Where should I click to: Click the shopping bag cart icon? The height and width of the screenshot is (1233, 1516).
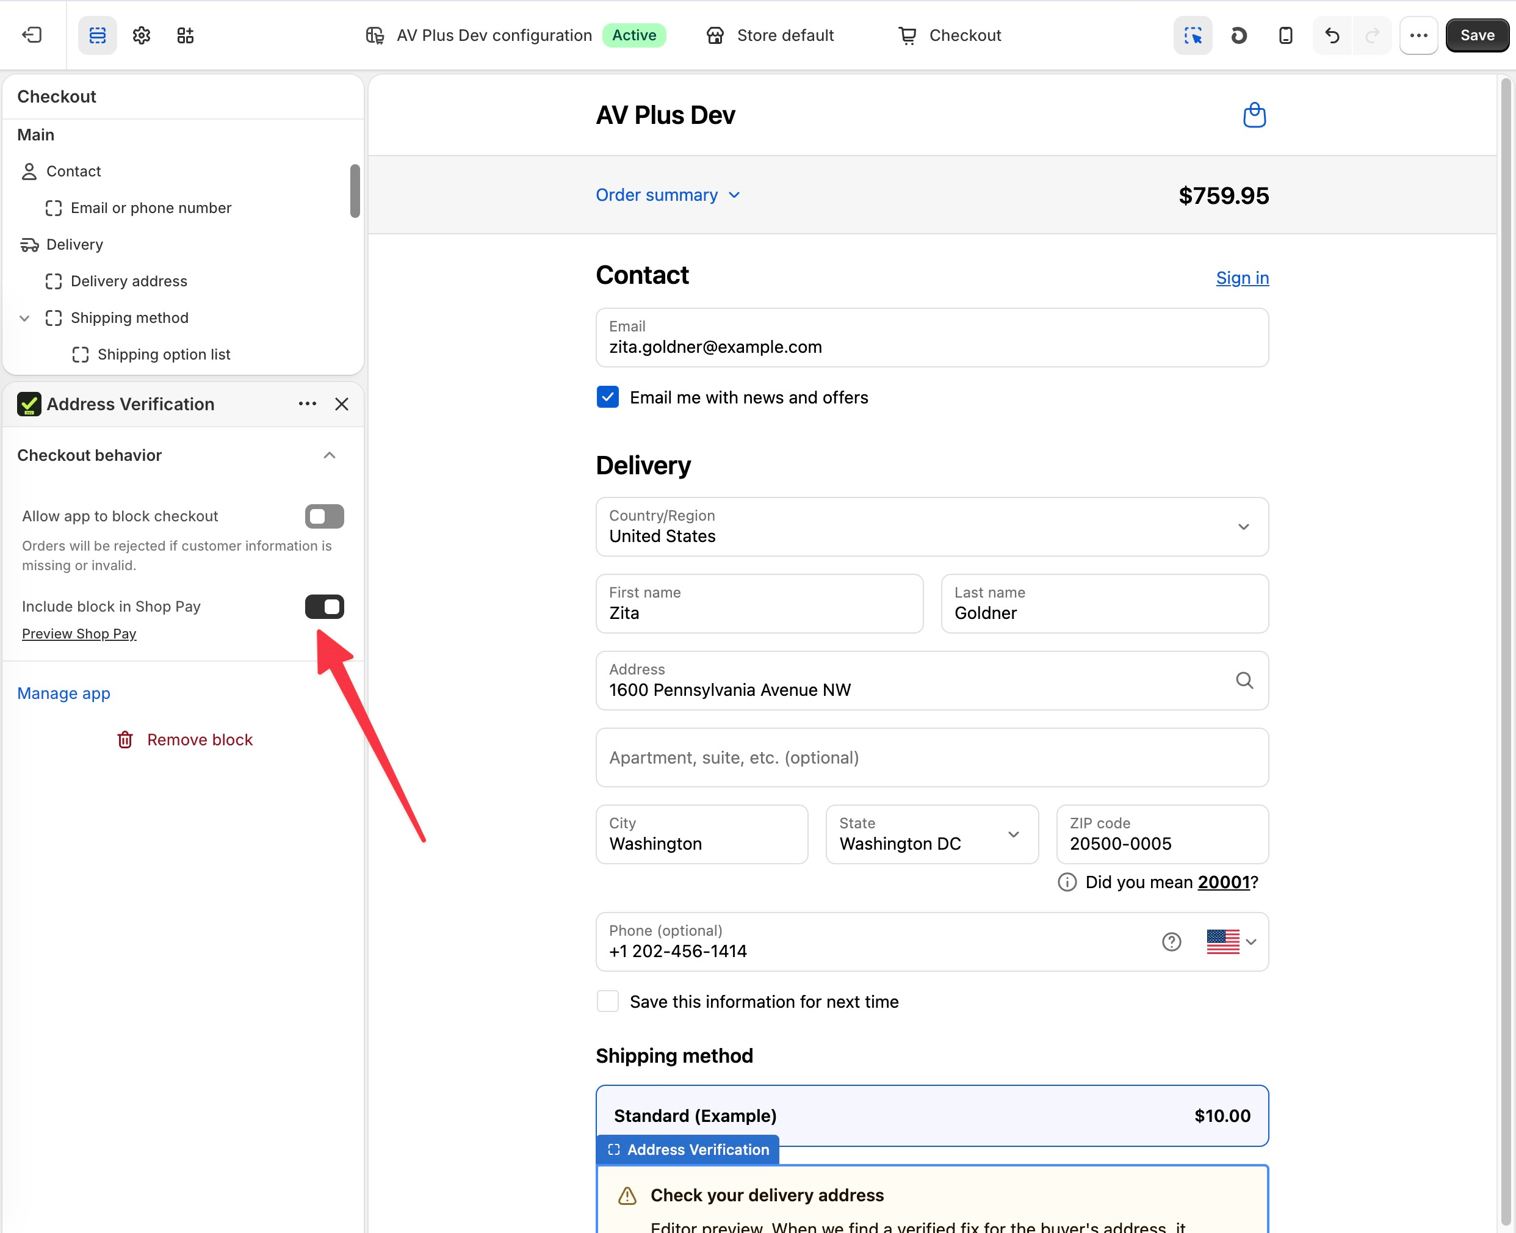(x=1255, y=115)
